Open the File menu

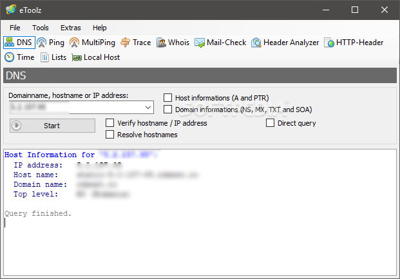coord(15,28)
